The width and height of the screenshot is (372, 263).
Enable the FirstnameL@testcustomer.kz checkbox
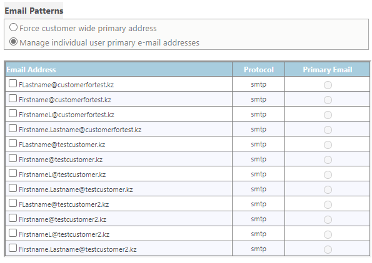pyautogui.click(x=13, y=173)
